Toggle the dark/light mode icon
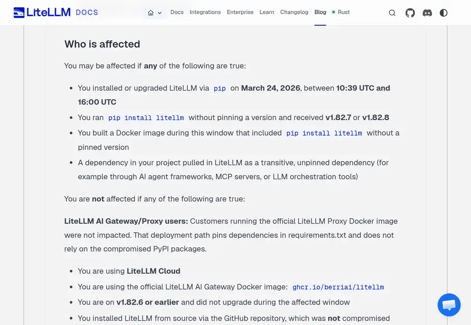The width and height of the screenshot is (471, 325). pyautogui.click(x=443, y=12)
